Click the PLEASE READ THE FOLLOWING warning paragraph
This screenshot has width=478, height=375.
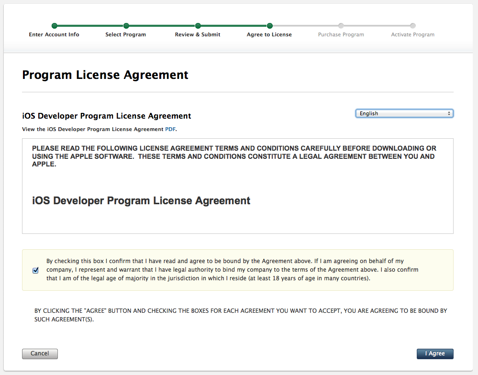234,156
